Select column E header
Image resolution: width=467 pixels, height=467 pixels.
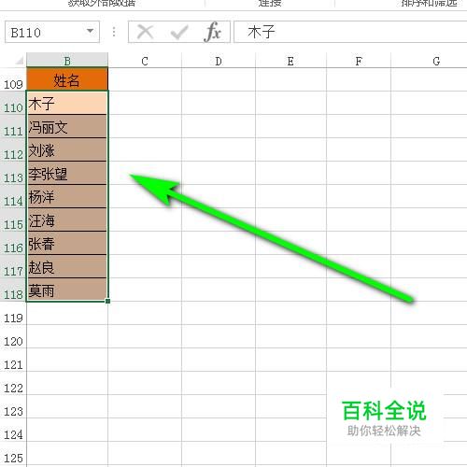point(290,61)
